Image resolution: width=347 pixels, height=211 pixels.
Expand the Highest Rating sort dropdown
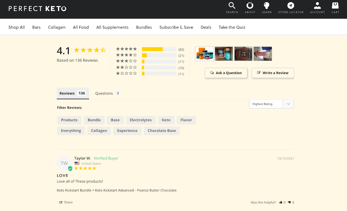click(272, 104)
